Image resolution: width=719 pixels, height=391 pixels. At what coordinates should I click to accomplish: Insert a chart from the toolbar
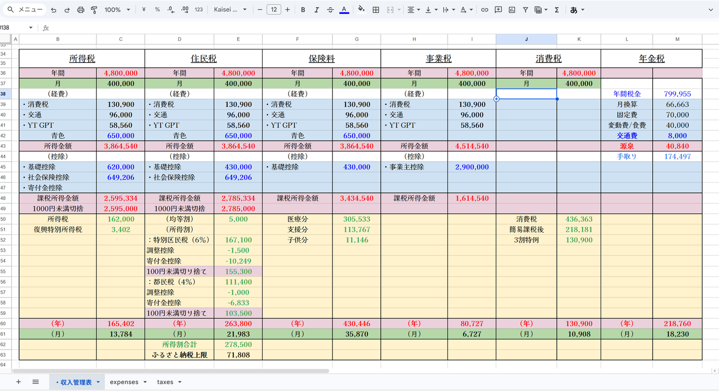tap(512, 9)
